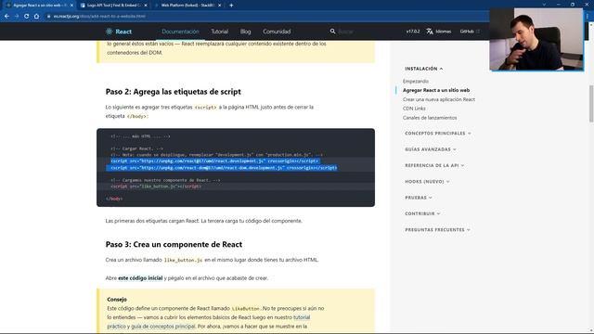Expand PREGUNTAS FRECUENTES section

click(x=437, y=230)
